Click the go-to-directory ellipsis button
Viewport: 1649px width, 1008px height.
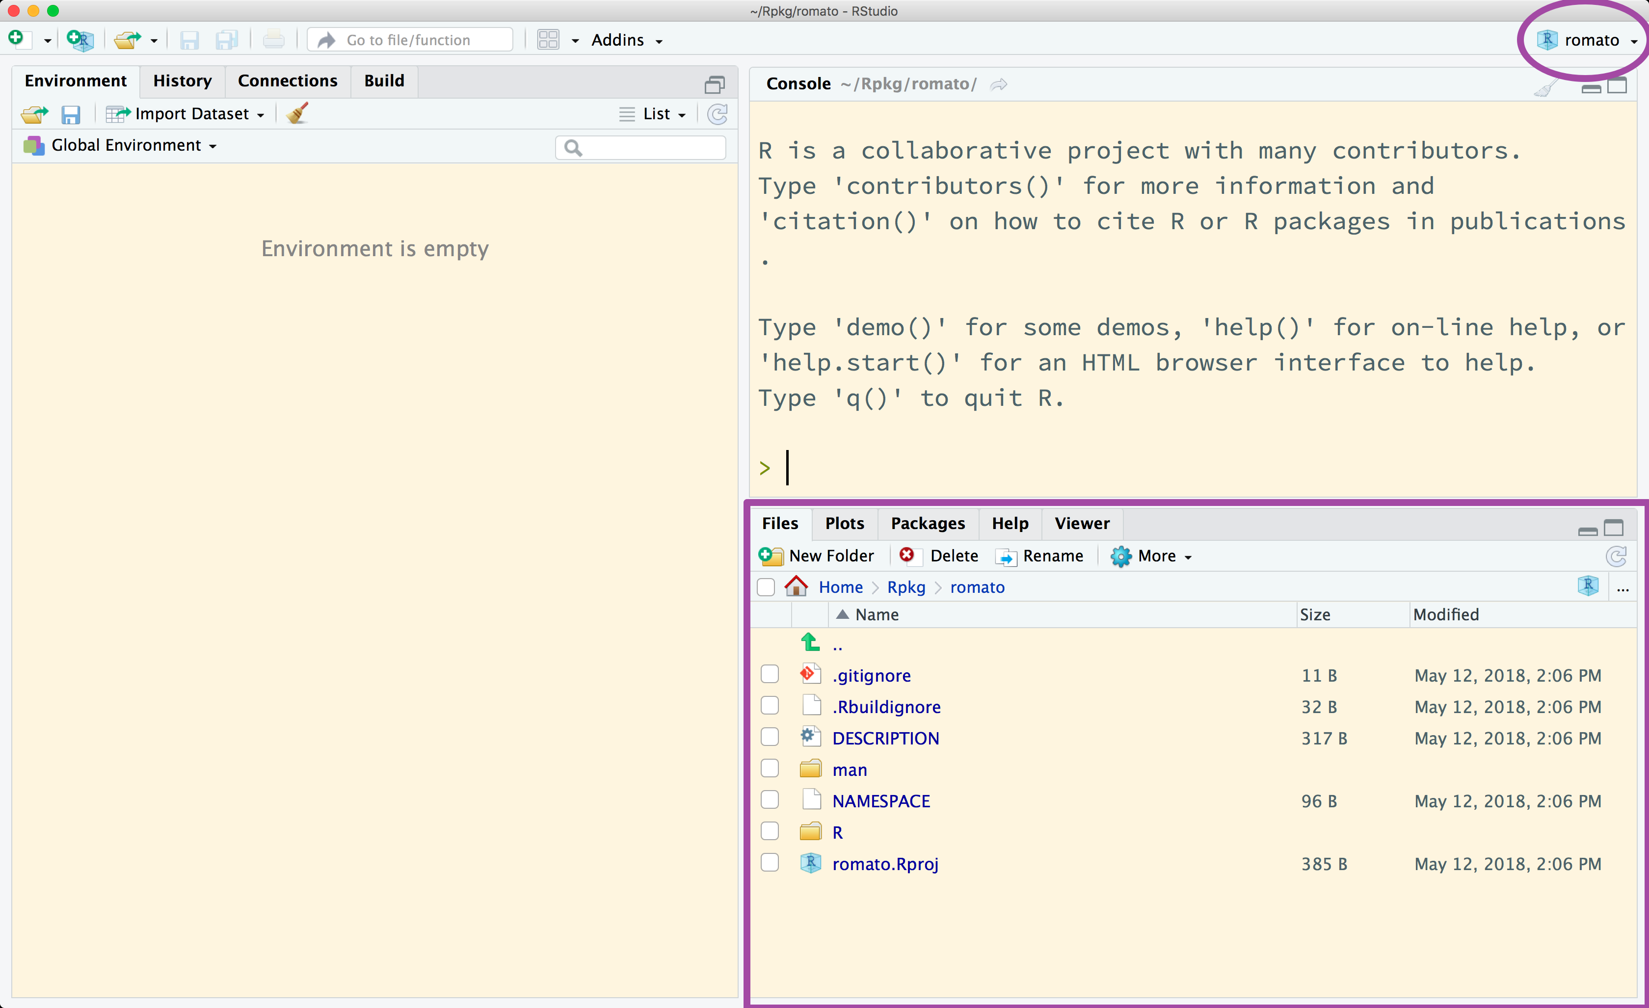[1622, 589]
